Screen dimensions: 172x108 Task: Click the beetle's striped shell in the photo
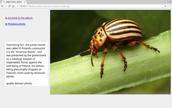pyautogui.click(x=122, y=29)
